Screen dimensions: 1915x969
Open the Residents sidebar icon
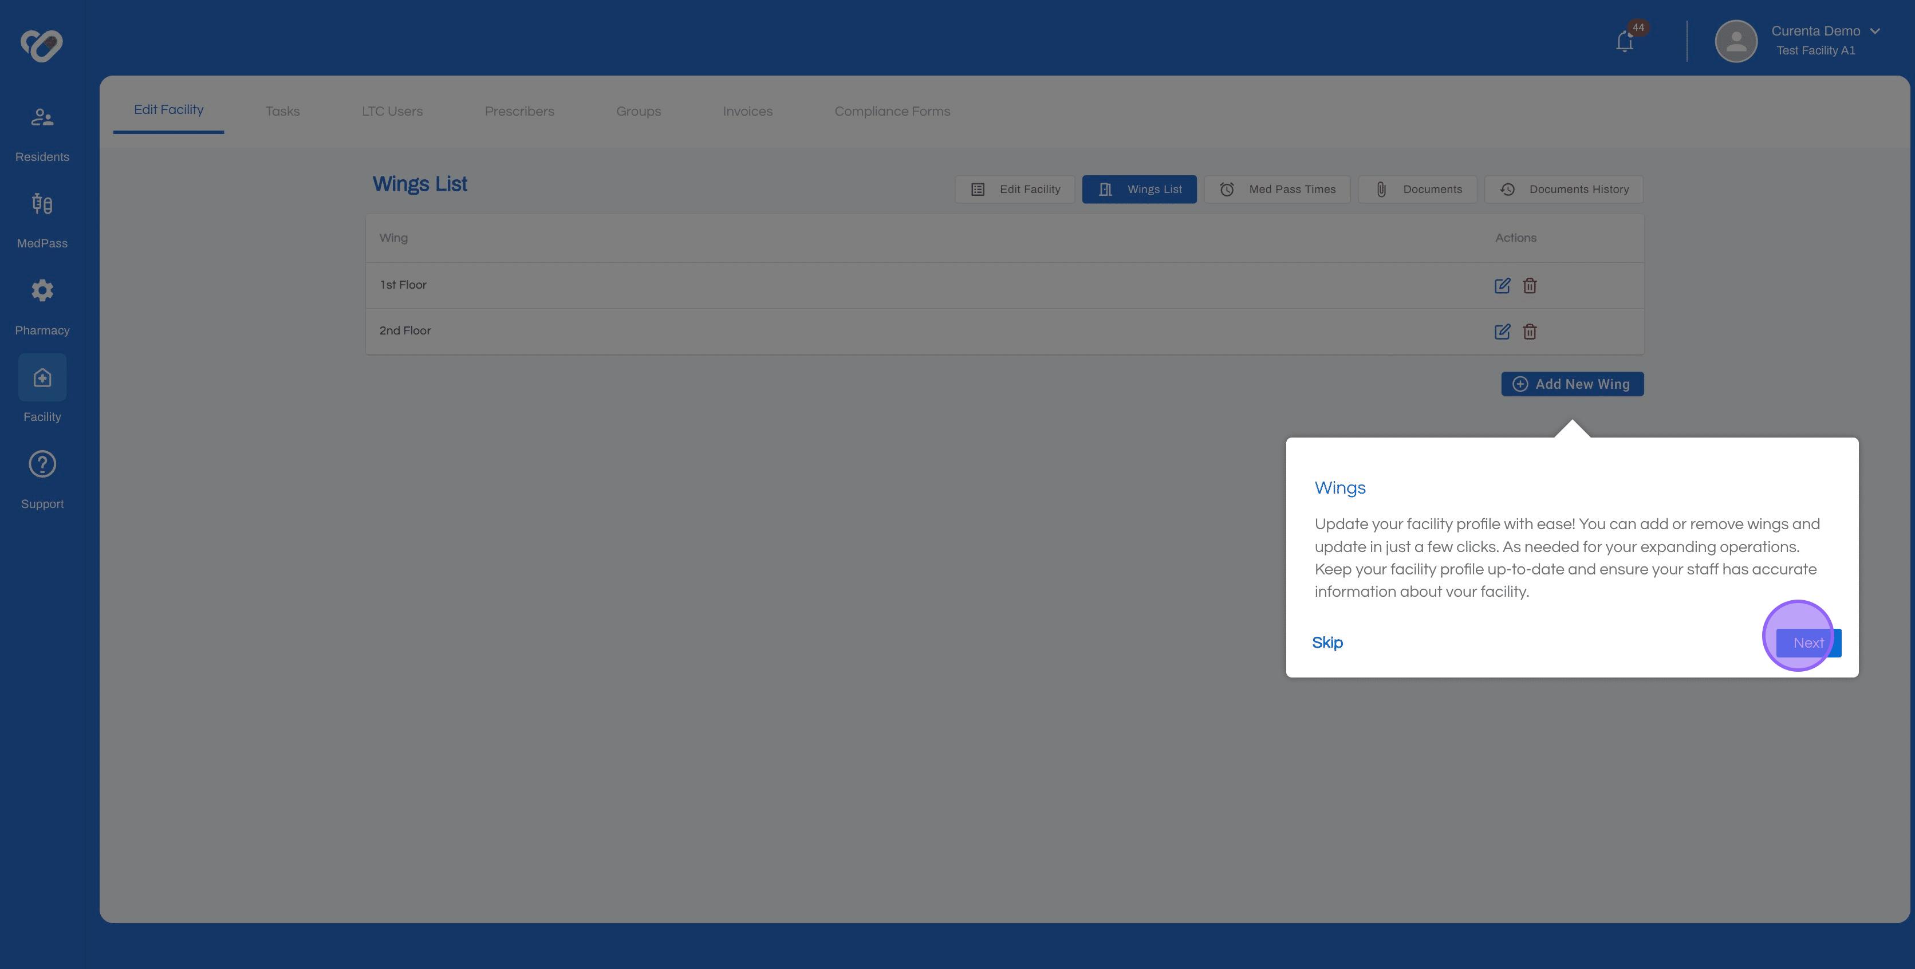pos(42,117)
